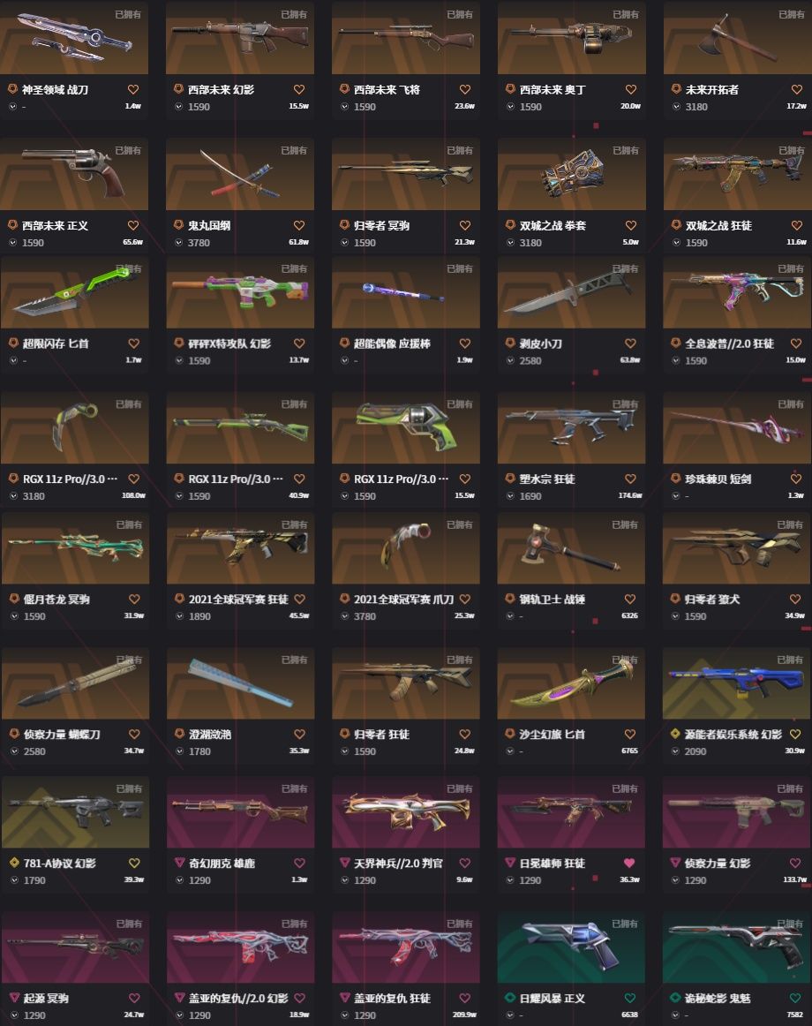The width and height of the screenshot is (812, 1026).
Task: Click the 已拥有 label on 归零者 猎犬
Action: tap(791, 524)
